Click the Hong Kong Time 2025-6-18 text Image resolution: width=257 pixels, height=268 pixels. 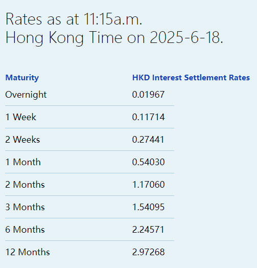pos(114,38)
